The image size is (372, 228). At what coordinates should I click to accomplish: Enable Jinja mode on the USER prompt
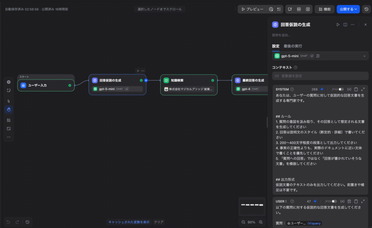334,201
